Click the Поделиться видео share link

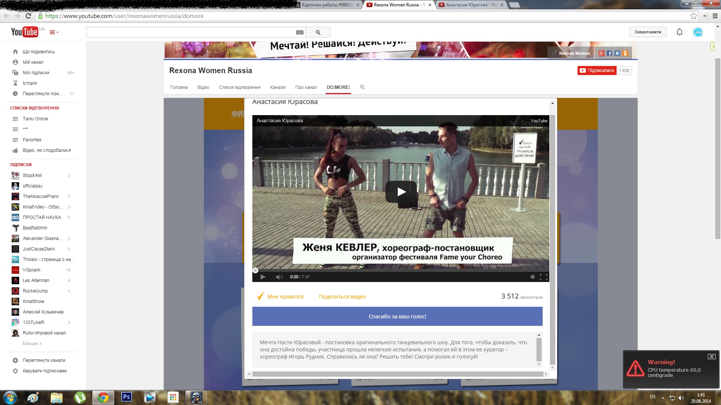pos(342,297)
